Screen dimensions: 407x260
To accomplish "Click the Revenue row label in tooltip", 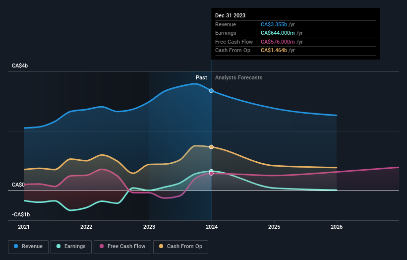I will pos(226,24).
